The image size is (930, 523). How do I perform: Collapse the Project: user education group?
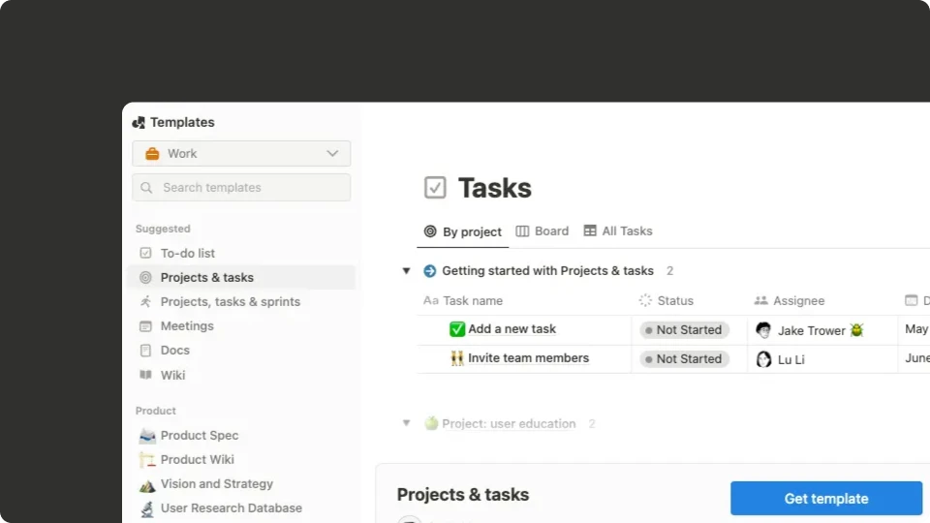point(406,423)
